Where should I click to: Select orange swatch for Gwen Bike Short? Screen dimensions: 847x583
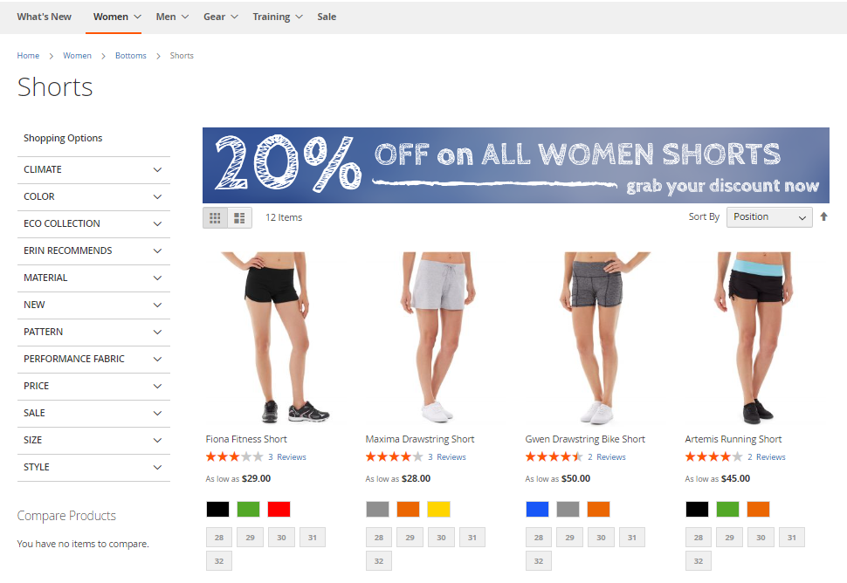[599, 509]
